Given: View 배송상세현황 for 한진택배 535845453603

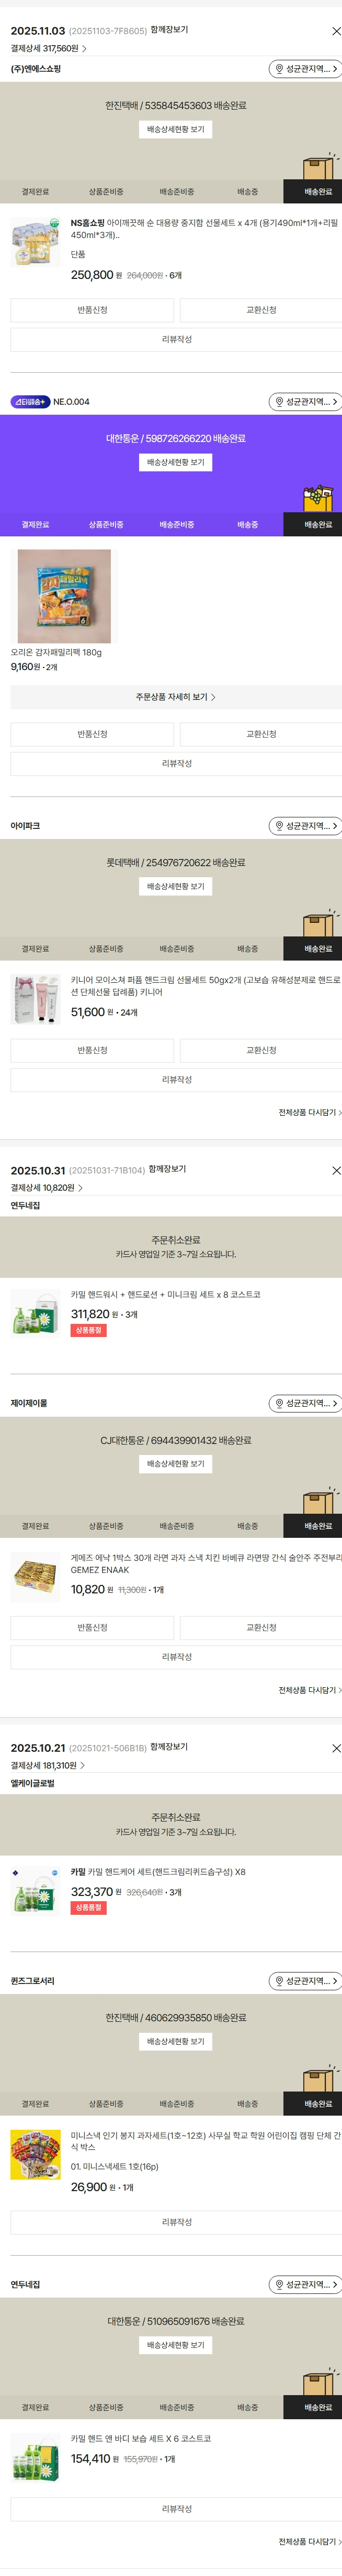Looking at the screenshot, I should (176, 129).
